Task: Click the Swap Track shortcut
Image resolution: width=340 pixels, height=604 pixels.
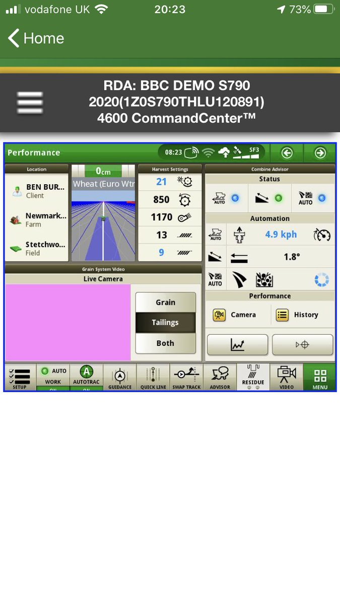Action: tap(186, 377)
